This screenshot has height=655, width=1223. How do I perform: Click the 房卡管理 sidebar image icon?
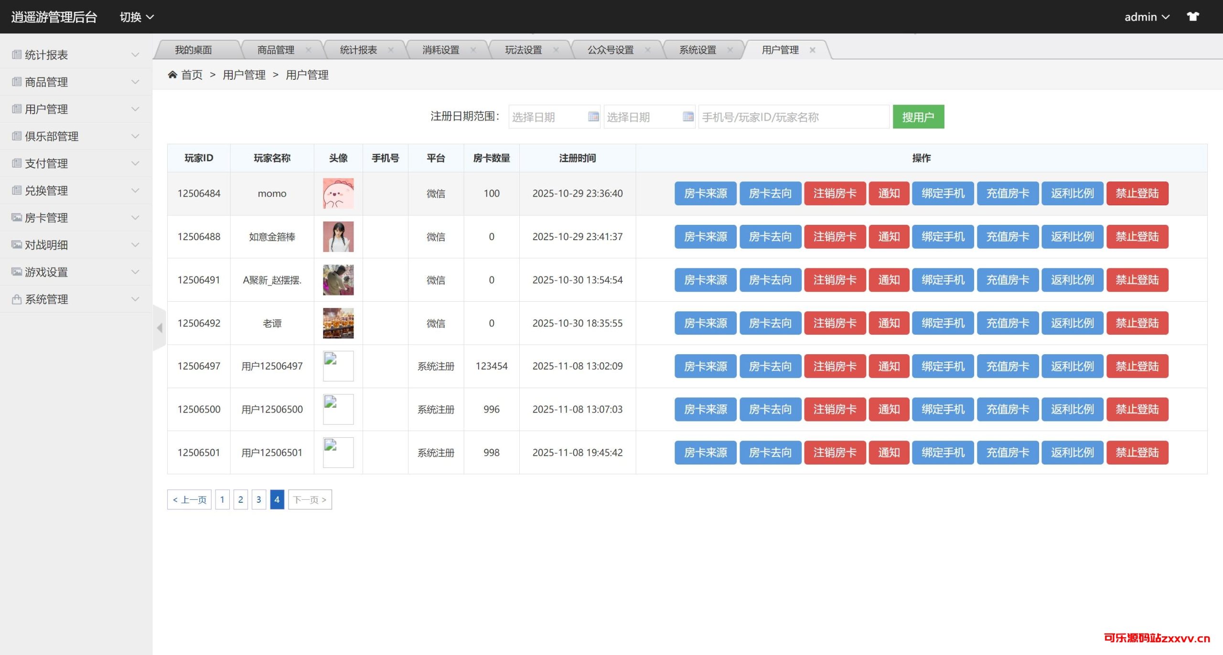17,218
